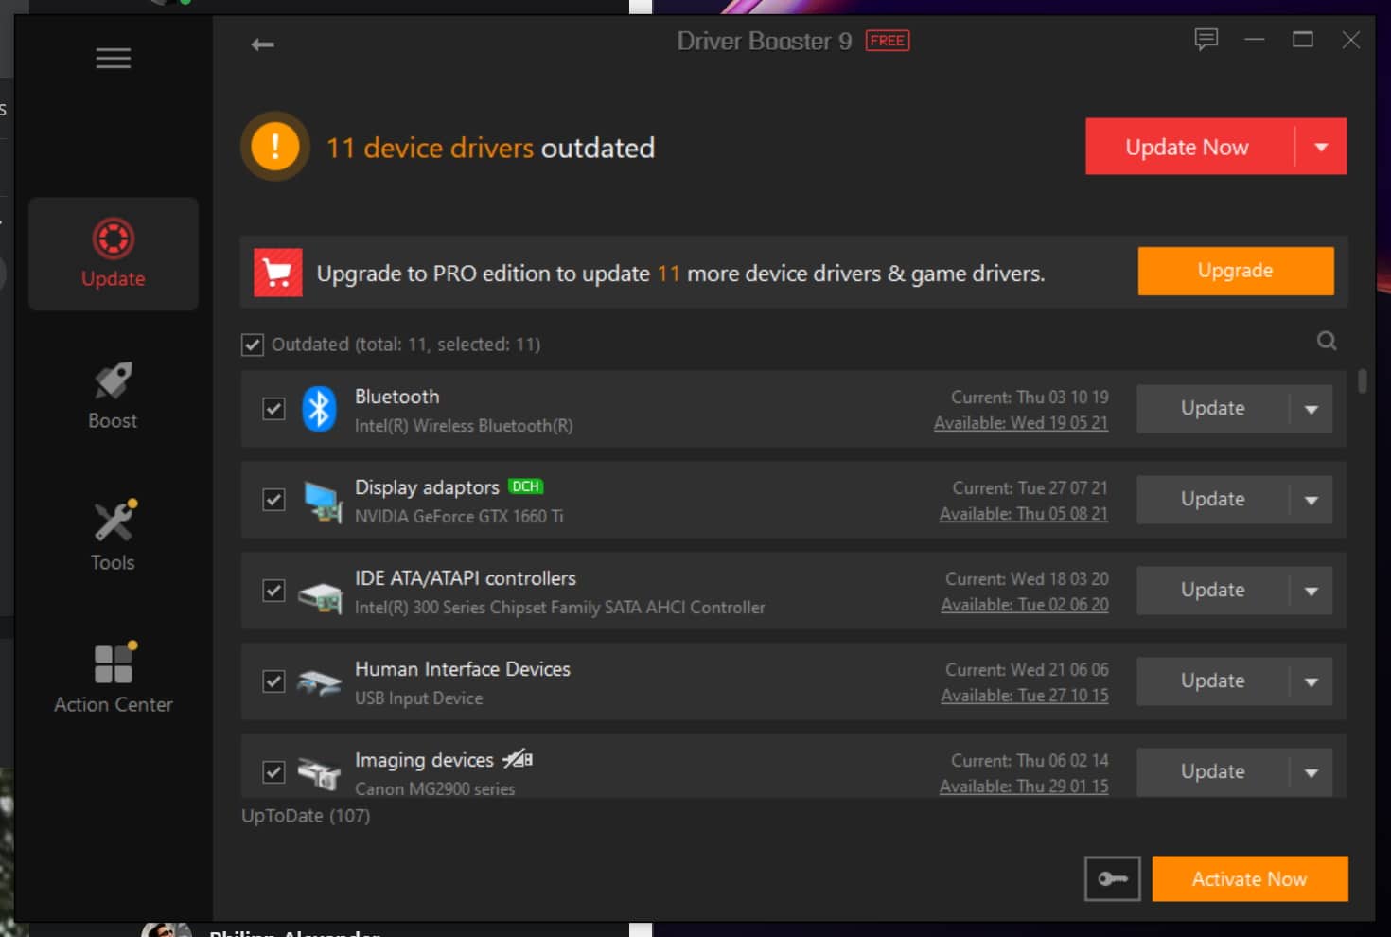Viewport: 1391px width, 937px height.
Task: Deselect the Display adaptors checkbox
Action: (273, 500)
